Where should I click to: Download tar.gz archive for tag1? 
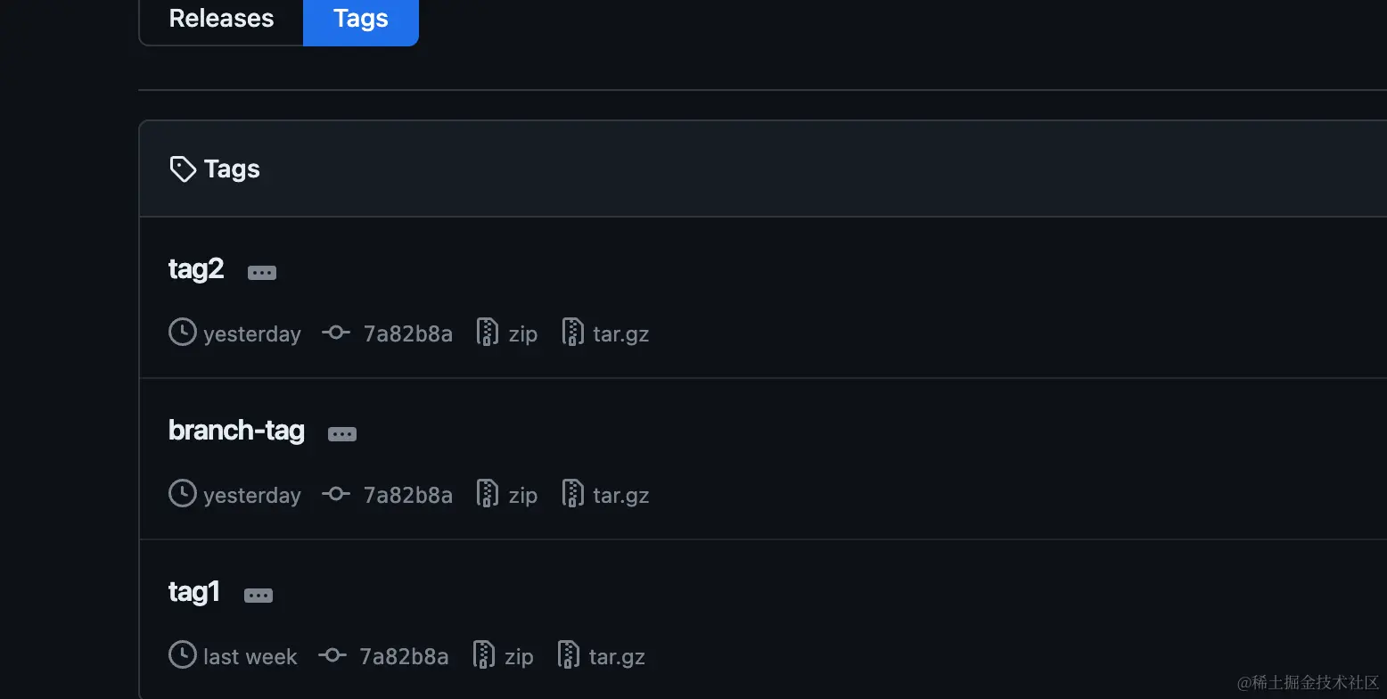[x=617, y=657]
